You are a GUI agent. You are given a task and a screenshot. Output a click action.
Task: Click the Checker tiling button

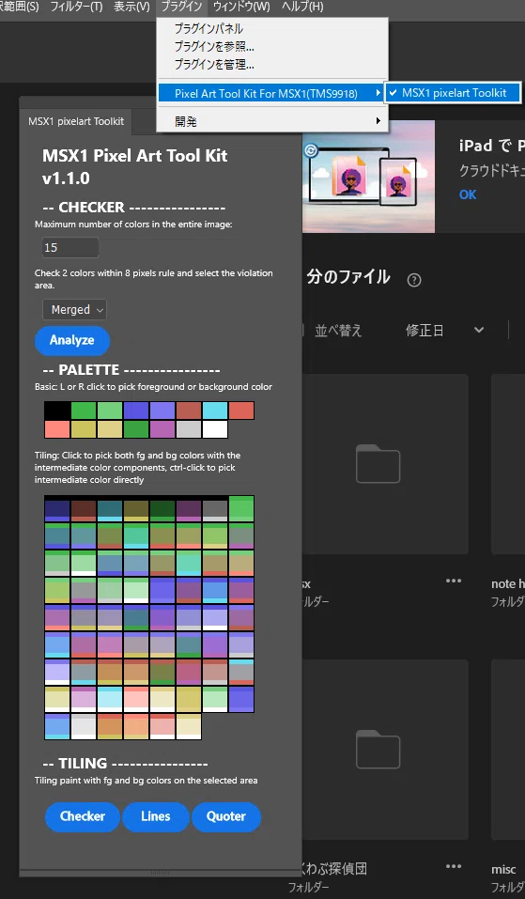pyautogui.click(x=83, y=817)
